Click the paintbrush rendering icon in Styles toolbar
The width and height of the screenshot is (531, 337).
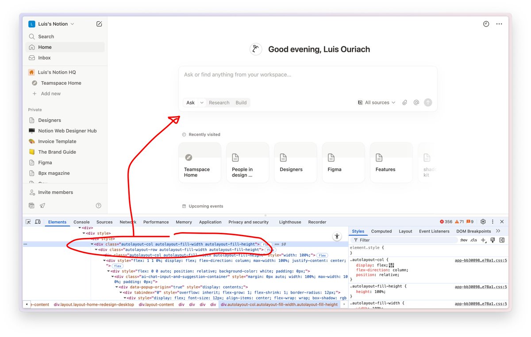click(x=493, y=240)
